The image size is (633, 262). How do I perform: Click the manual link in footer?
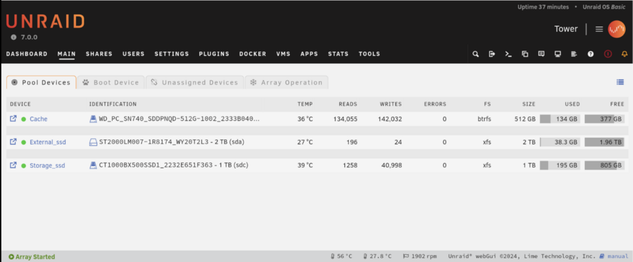coord(618,256)
